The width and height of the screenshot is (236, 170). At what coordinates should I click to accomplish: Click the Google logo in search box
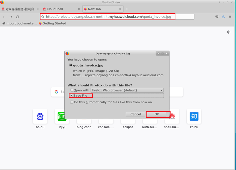pos(56,92)
